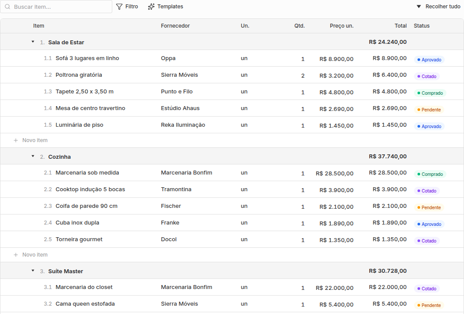The height and width of the screenshot is (314, 464).
Task: Open the Filtro filter button
Action: coord(127,7)
